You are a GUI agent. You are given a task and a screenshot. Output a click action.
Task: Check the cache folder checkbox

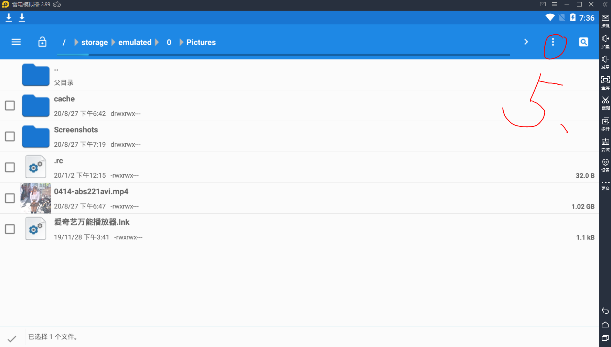(10, 105)
